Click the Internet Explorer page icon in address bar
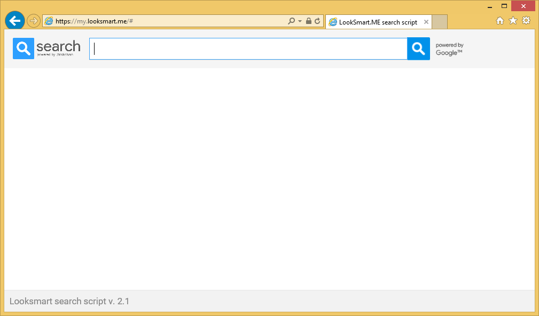This screenshot has height=316, width=539. (x=49, y=21)
